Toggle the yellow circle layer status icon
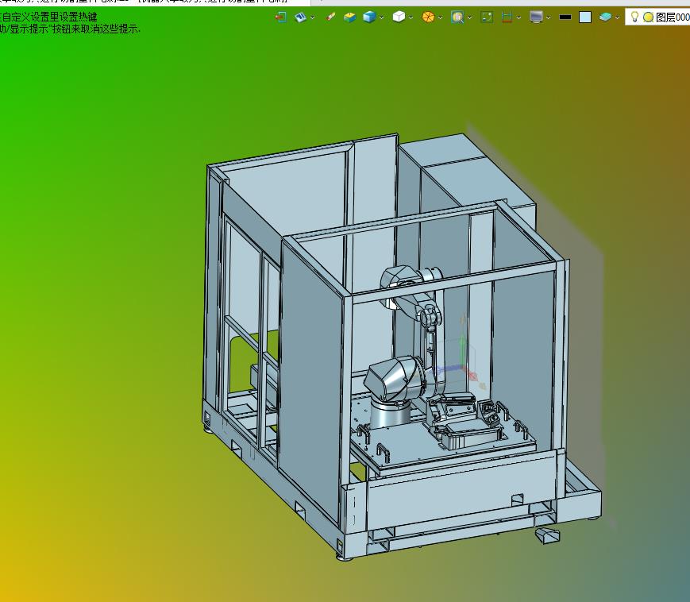The height and width of the screenshot is (602, 690). (x=648, y=17)
